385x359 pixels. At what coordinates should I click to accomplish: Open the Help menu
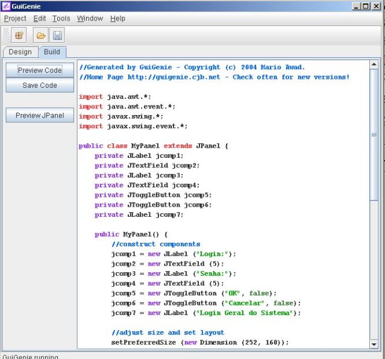[117, 19]
